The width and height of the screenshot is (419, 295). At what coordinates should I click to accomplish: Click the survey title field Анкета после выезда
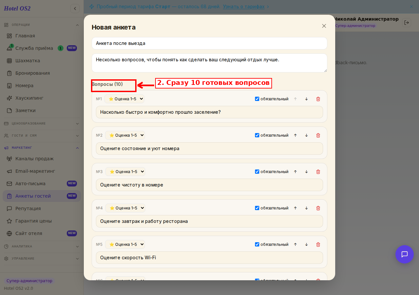coord(209,43)
